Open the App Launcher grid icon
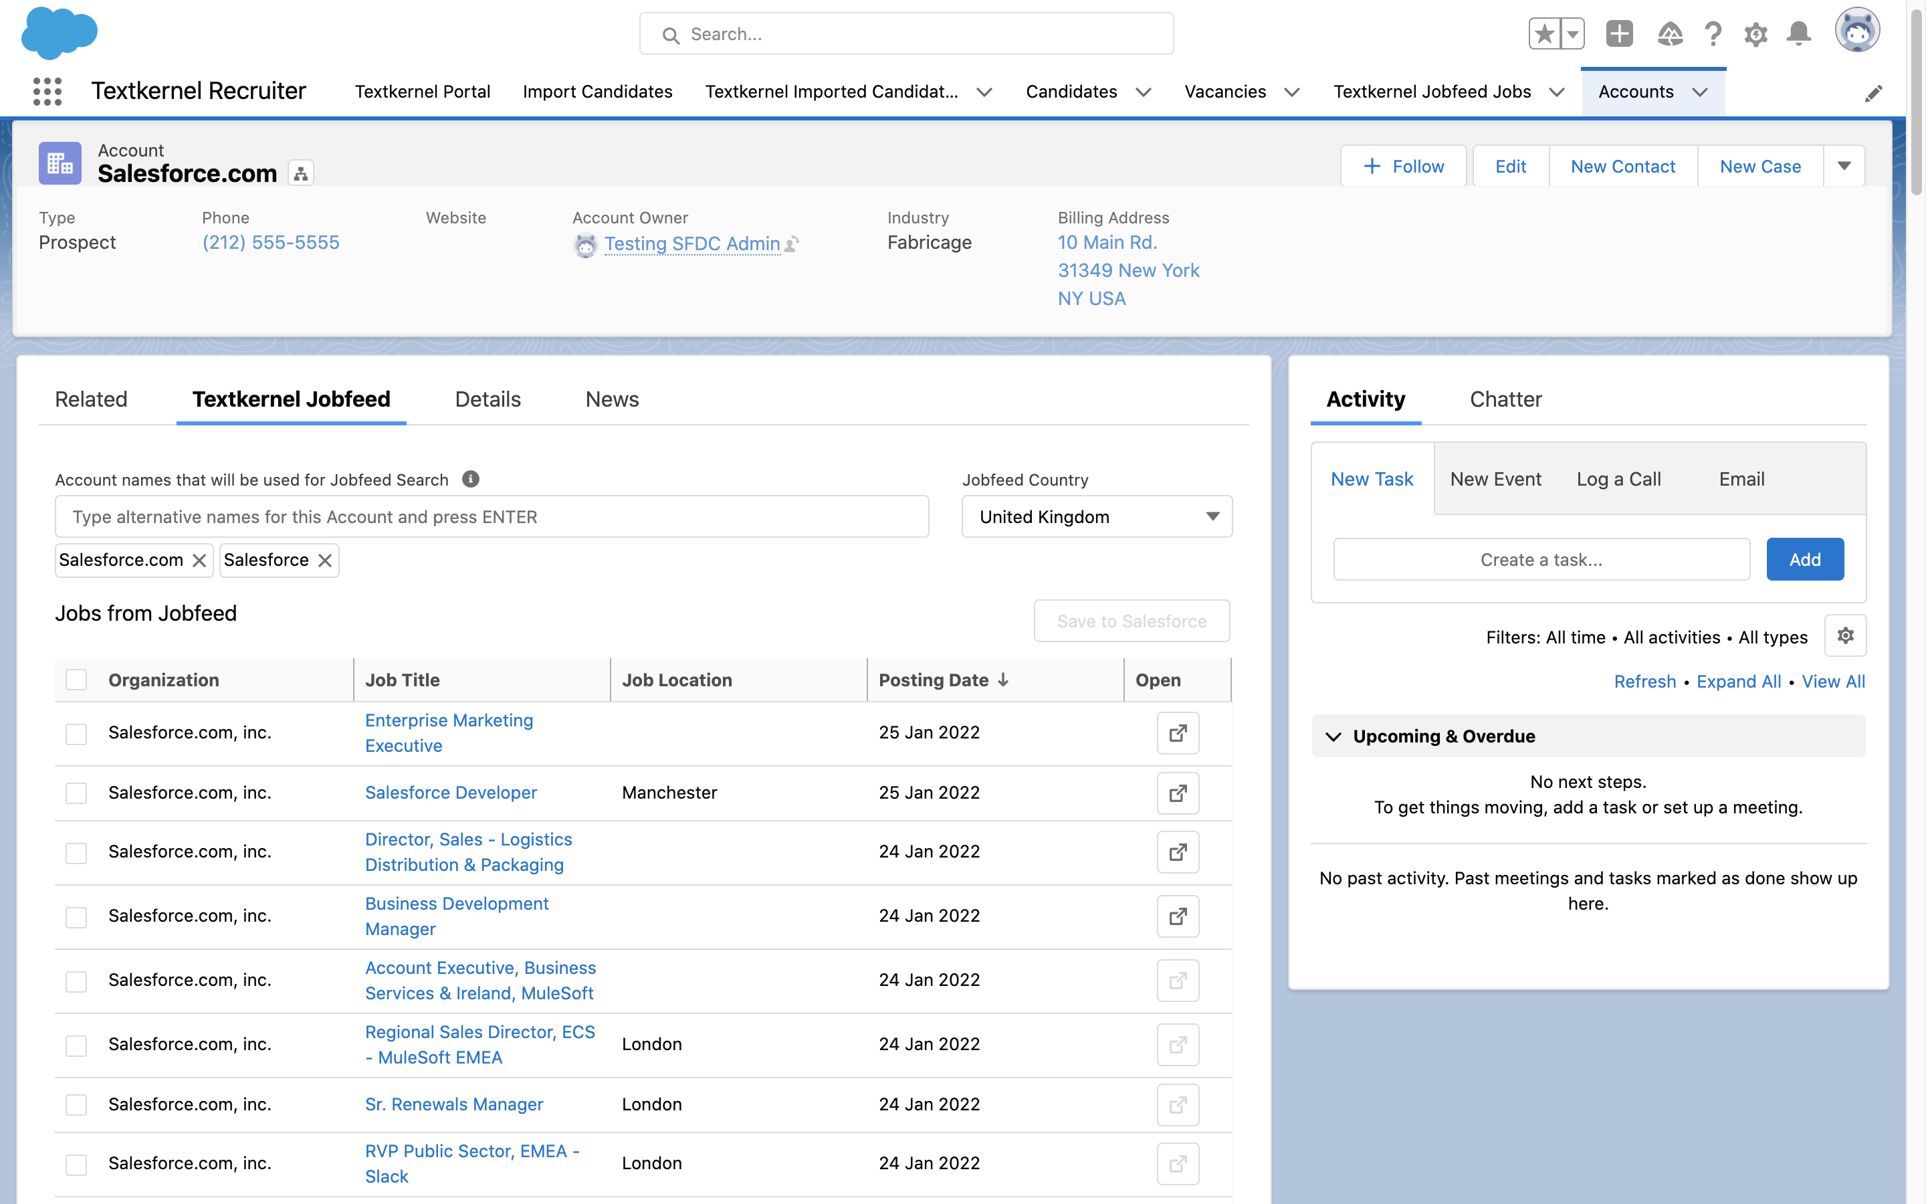1926x1204 pixels. coord(47,92)
